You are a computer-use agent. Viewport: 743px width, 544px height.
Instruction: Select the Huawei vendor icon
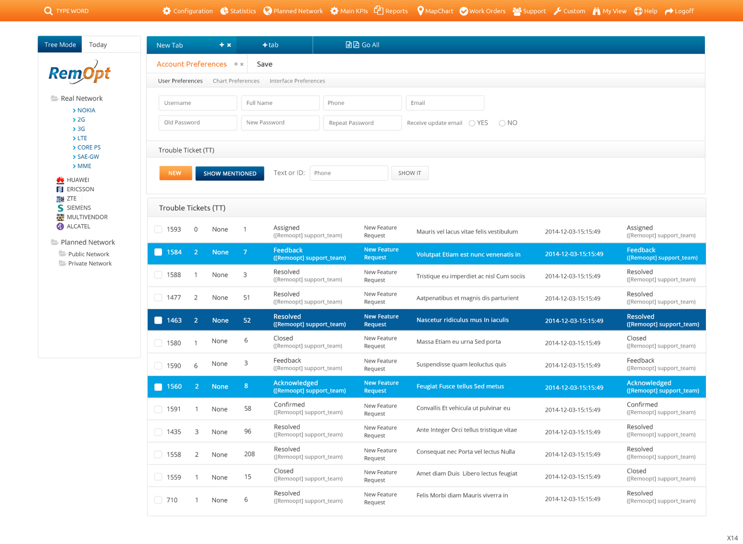[x=60, y=180]
